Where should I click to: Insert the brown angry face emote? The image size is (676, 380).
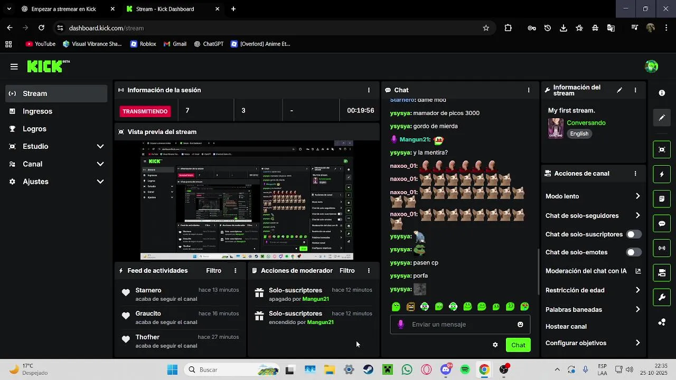click(x=410, y=307)
